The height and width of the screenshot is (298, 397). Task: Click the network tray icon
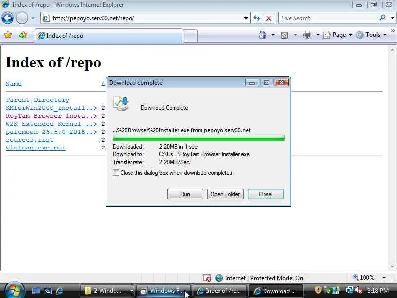pyautogui.click(x=350, y=290)
